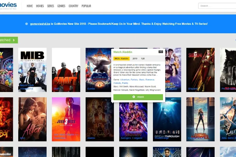236x157 pixels.
Task: Click the GoMovies site logo
Action: (x=8, y=6)
